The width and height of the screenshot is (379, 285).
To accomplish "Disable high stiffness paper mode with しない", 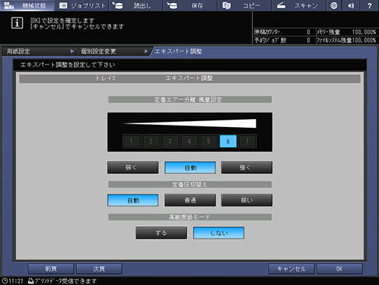I will coord(218,233).
